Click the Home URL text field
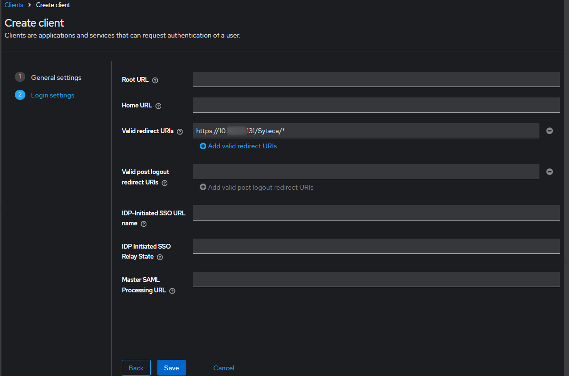 click(x=376, y=105)
